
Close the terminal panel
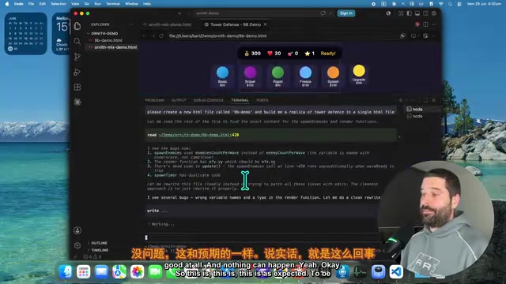(x=434, y=100)
